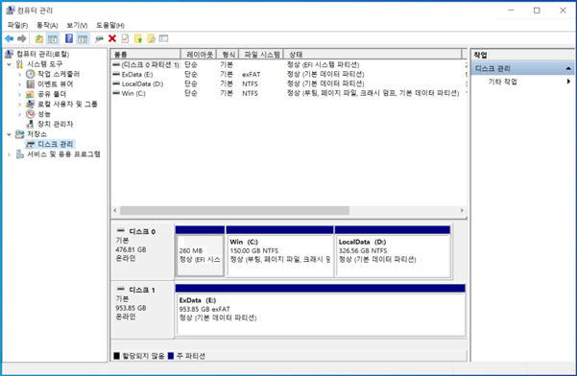Select 시스템 도구 node label
Viewport: 577px width, 376px height.
coord(44,64)
